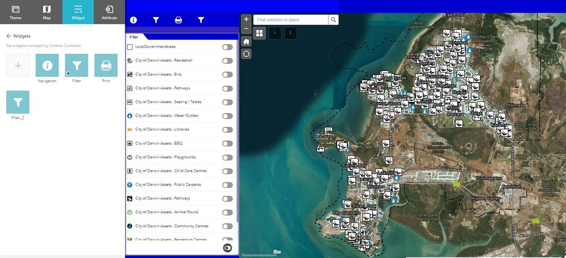Image resolution: width=566 pixels, height=258 pixels.
Task: Toggle the Recreation assets filter
Action: pos(227,61)
